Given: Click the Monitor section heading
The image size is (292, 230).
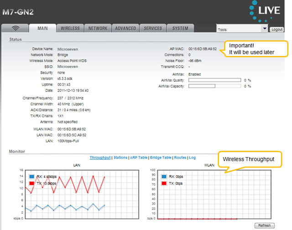Looking at the screenshot, I should (x=17, y=151).
